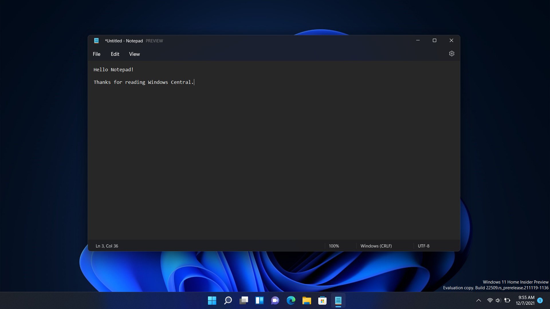Expand hidden icons in the system tray
Screen dimensions: 550x309
point(478,300)
